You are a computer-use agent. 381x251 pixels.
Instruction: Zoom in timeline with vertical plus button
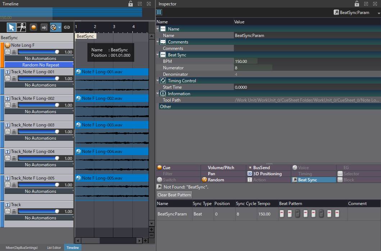151,229
